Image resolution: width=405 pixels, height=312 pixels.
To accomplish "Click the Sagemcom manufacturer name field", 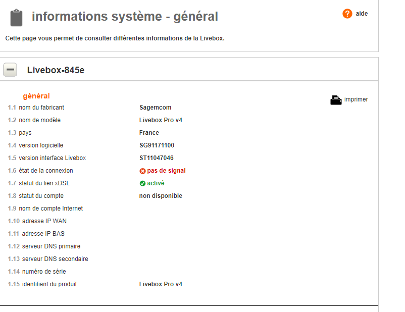I will click(156, 107).
